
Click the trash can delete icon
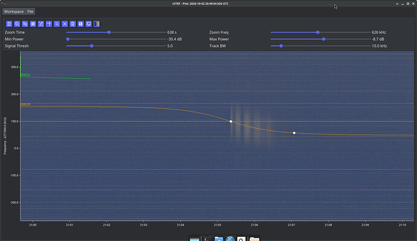[x=73, y=24]
